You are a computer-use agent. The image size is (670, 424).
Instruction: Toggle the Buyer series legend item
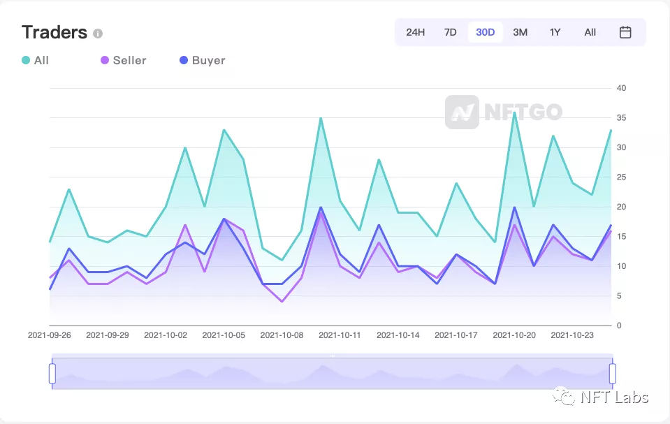(x=202, y=60)
